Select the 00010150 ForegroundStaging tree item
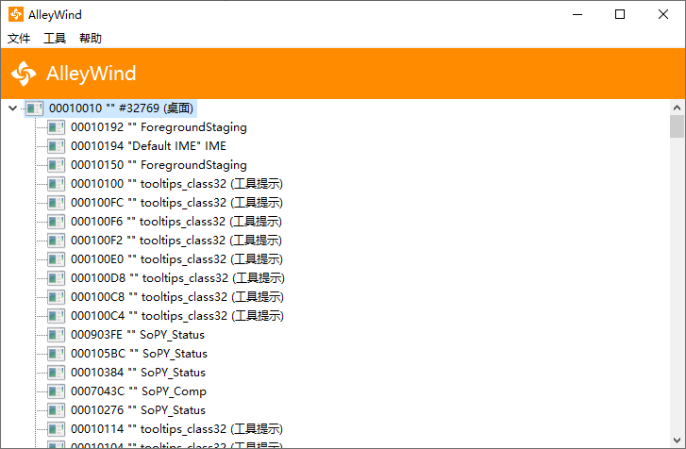 [159, 165]
